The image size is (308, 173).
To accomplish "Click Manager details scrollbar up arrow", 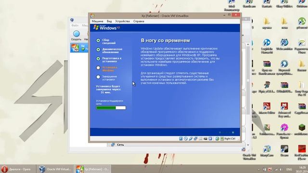I will [x=248, y=45].
